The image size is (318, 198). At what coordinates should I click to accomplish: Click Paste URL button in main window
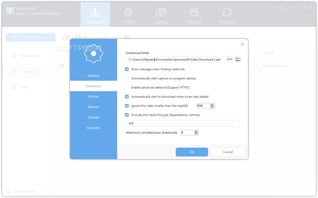click(x=31, y=37)
